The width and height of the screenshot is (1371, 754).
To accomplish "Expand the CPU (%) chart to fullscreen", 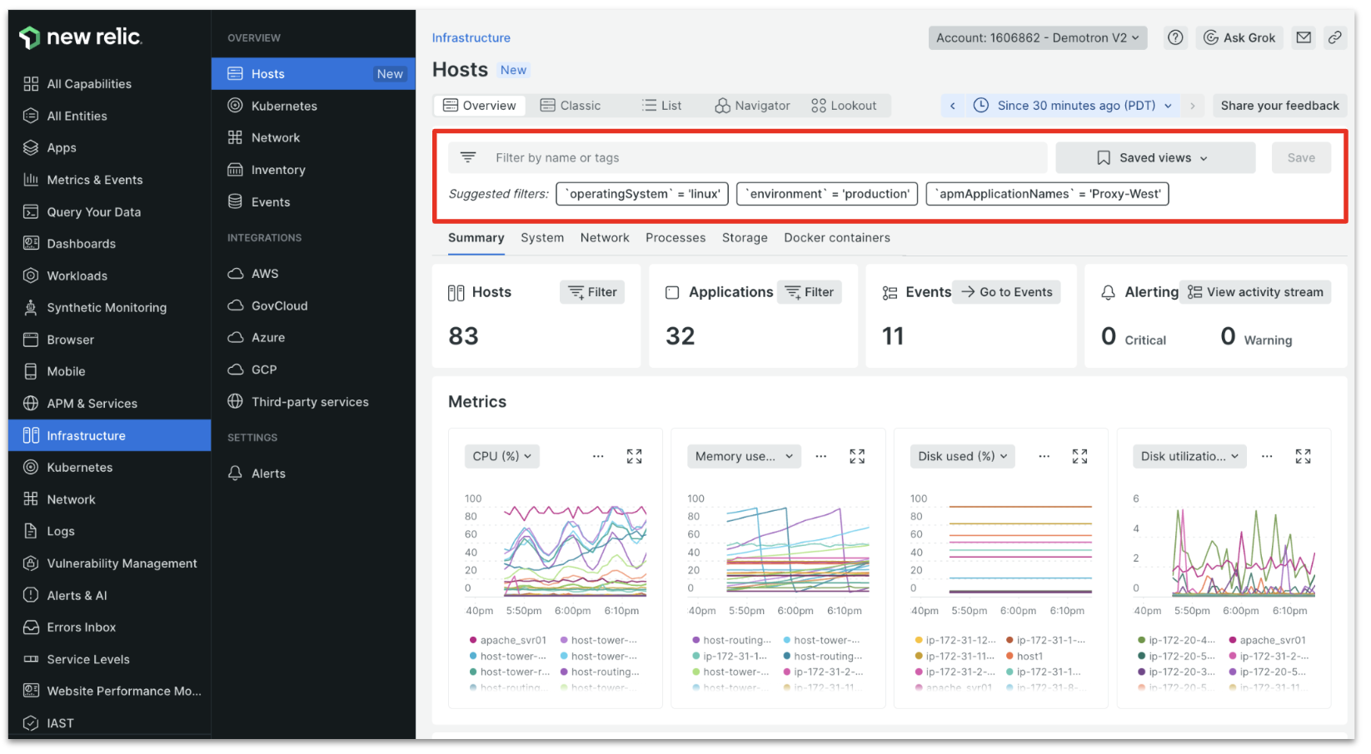I will (x=635, y=456).
